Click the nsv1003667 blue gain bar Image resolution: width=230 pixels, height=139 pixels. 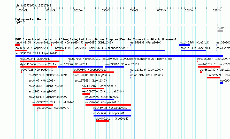coord(80,67)
